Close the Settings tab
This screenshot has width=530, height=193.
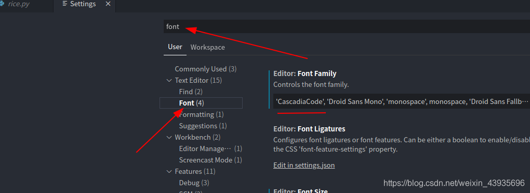(108, 4)
